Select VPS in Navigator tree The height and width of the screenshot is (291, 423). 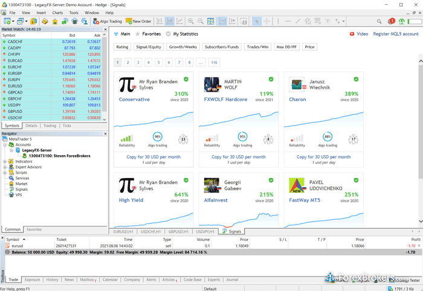pyautogui.click(x=19, y=195)
